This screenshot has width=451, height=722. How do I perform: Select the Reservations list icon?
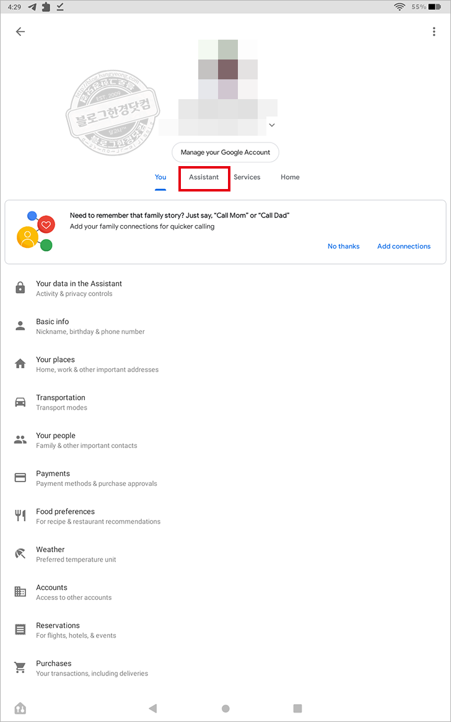20,630
